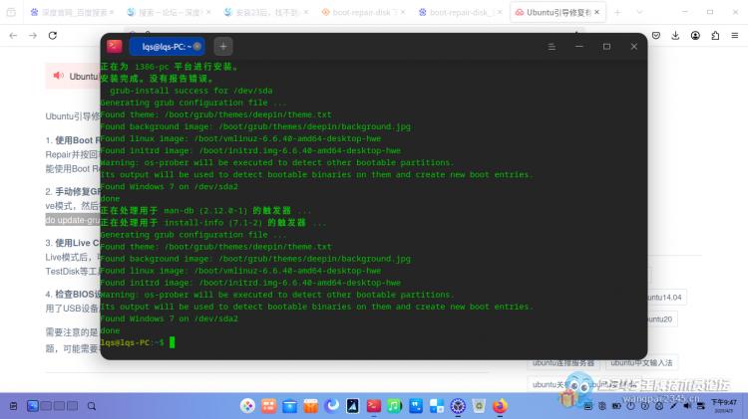Screen dimensions: 748x419
Task: Switch to second boot-repair-disk tab
Action: pos(460,12)
